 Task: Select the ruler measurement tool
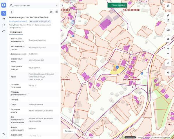point(168,15)
